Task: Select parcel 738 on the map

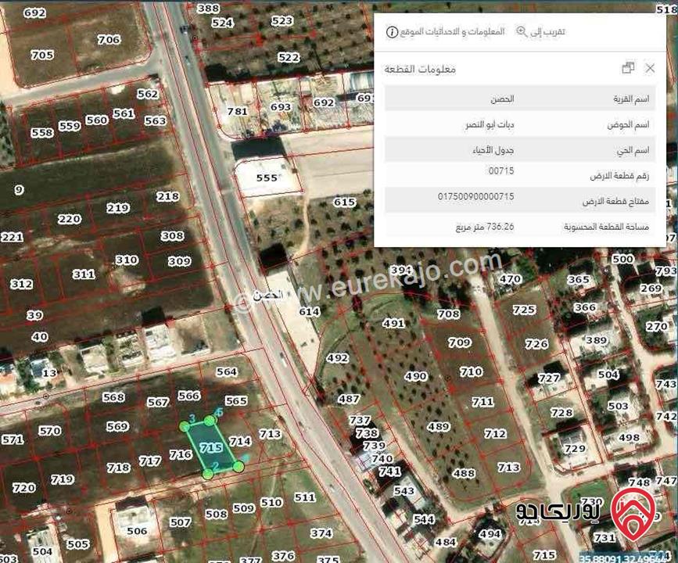Action: 367,433
